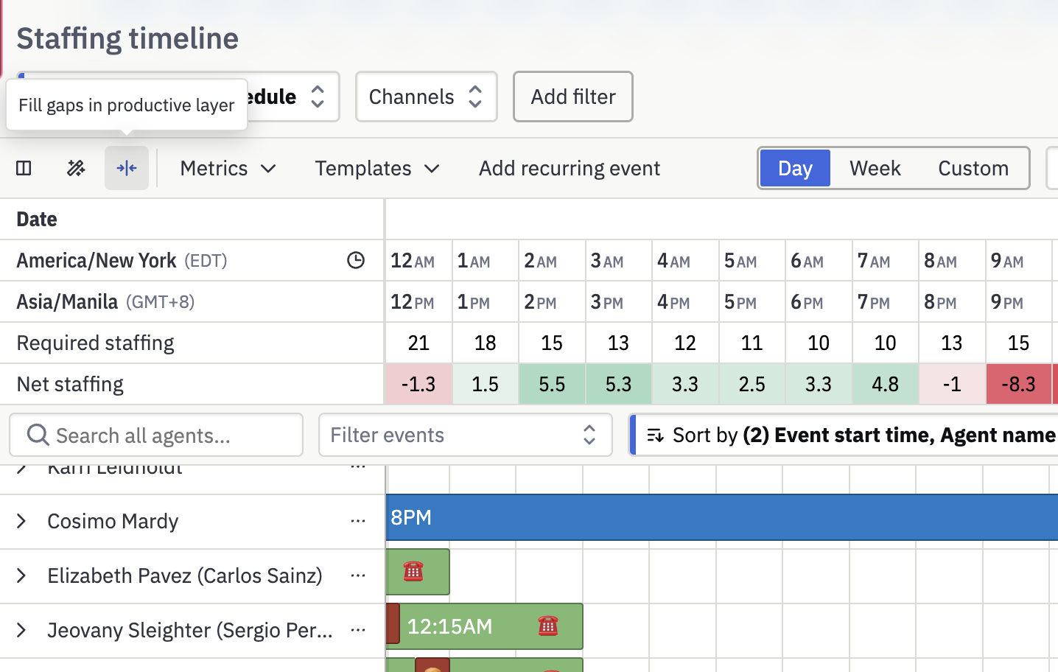Switch to Week view
The height and width of the screenshot is (672, 1058).
click(x=875, y=168)
